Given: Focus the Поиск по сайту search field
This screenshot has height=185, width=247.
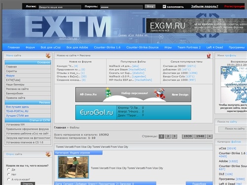Looking at the screenshot, I should coord(233,129).
